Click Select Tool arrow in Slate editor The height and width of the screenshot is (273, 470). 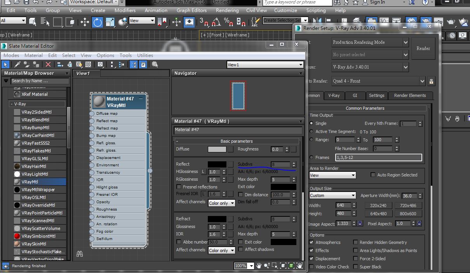point(5,64)
